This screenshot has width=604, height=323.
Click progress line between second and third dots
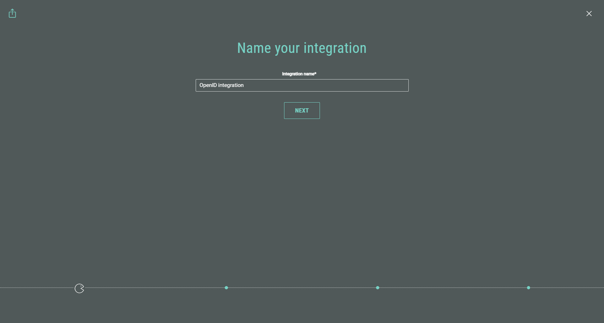(302, 288)
